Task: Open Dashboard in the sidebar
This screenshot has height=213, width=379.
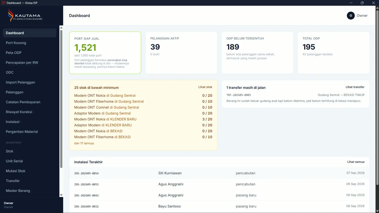Action: click(x=29, y=33)
